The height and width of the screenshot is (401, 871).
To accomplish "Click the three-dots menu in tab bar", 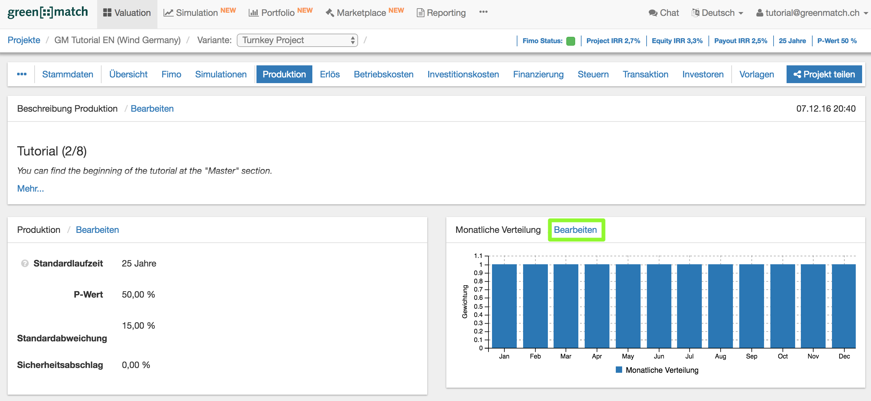I will 22,74.
